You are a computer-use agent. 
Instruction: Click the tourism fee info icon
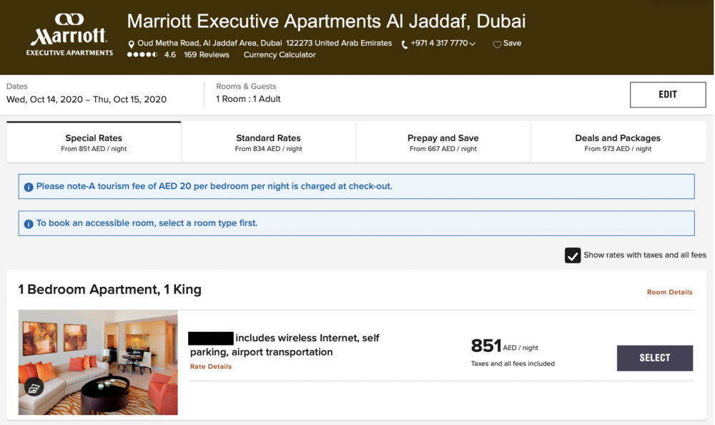click(x=29, y=187)
